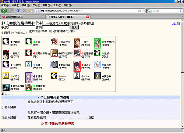Click the gray cat avatar of 桐山和雄
This screenshot has height=133, width=184.
tap(54, 64)
